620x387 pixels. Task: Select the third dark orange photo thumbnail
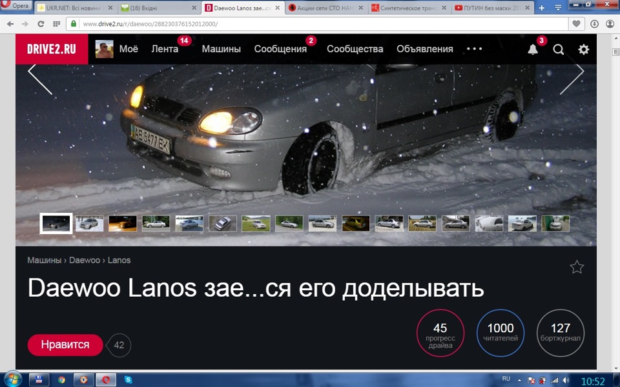point(123,224)
